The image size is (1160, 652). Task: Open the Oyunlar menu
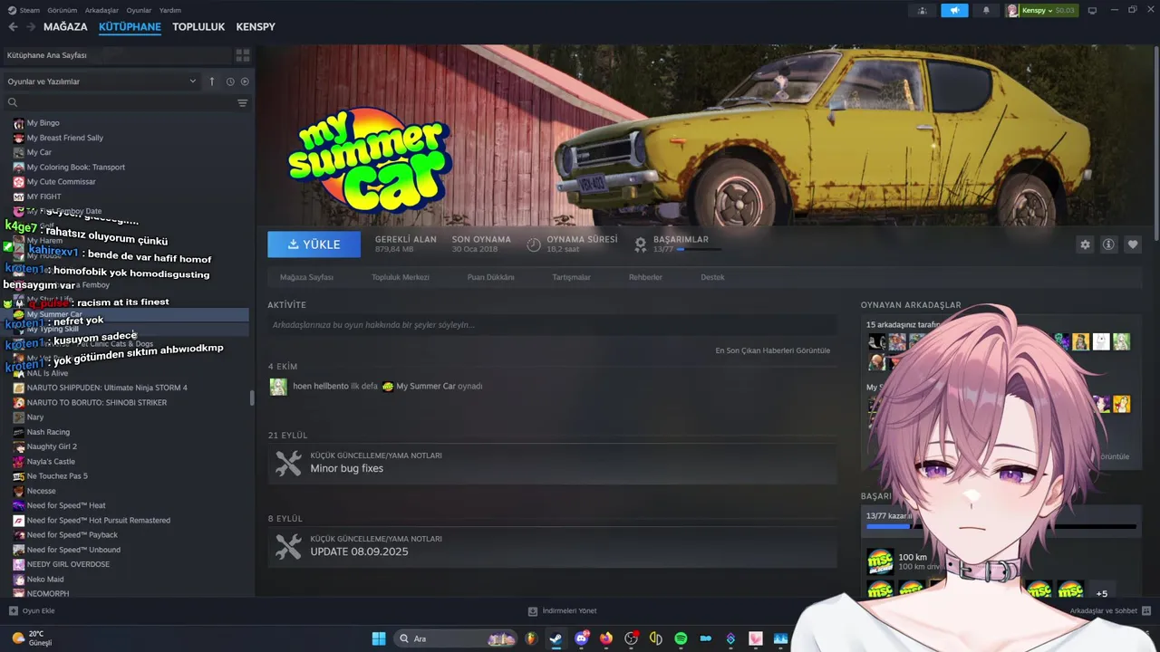pos(139,10)
